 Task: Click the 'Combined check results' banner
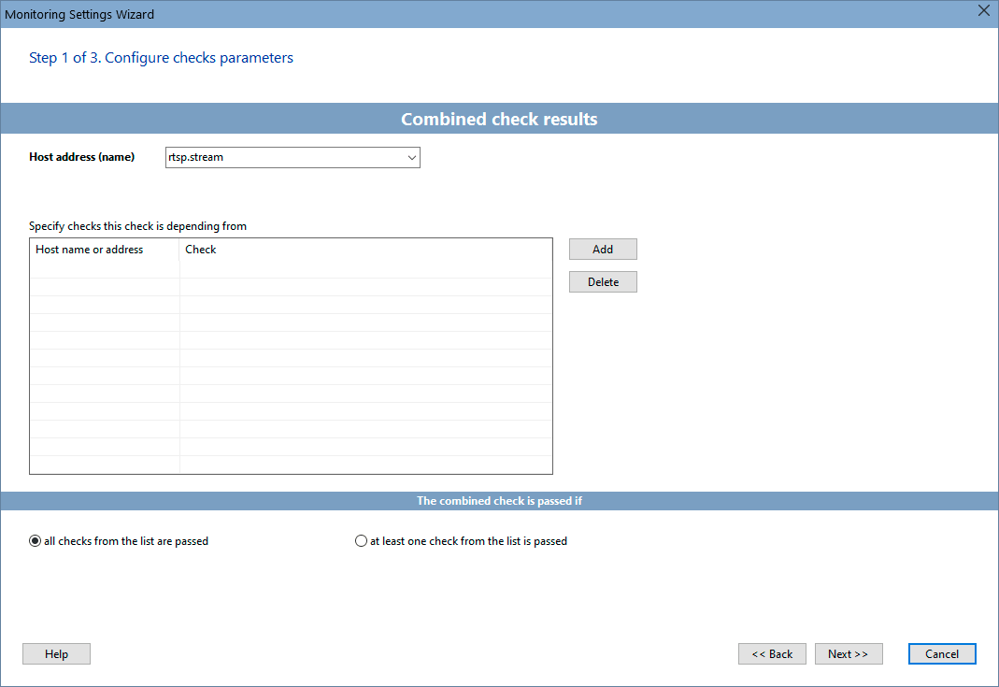tap(499, 120)
